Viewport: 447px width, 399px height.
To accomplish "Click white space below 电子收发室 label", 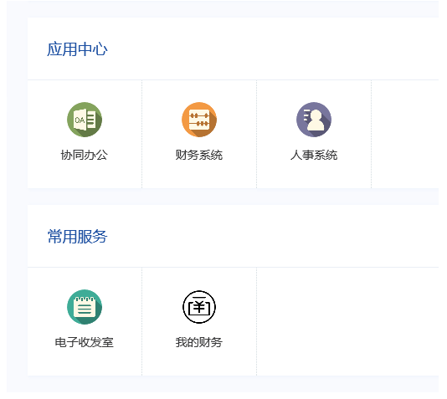I will [85, 362].
